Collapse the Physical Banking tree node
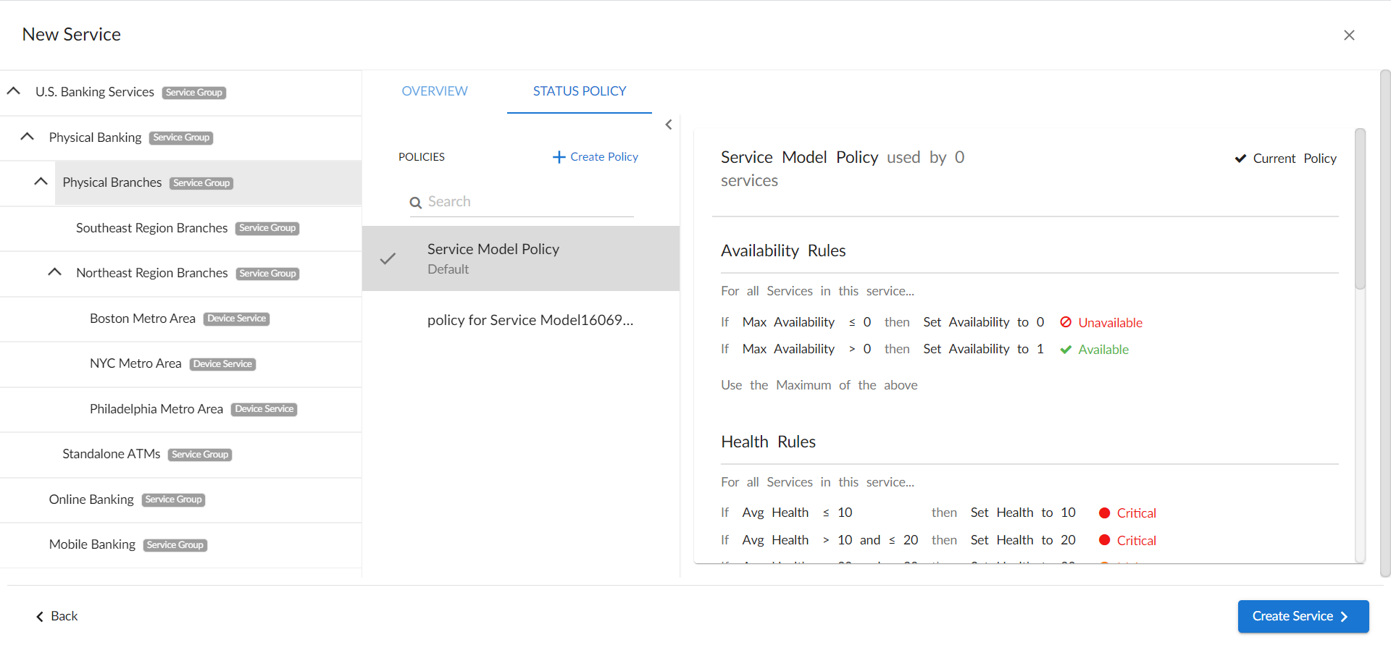Screen dimensions: 1391x653 [x=28, y=137]
